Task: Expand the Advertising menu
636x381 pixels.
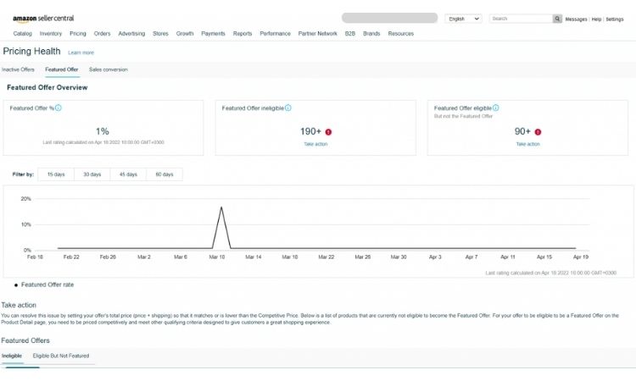Action: click(131, 34)
